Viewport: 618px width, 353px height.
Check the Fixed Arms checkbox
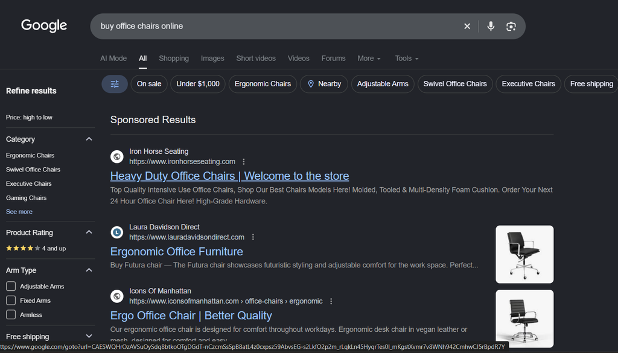11,301
